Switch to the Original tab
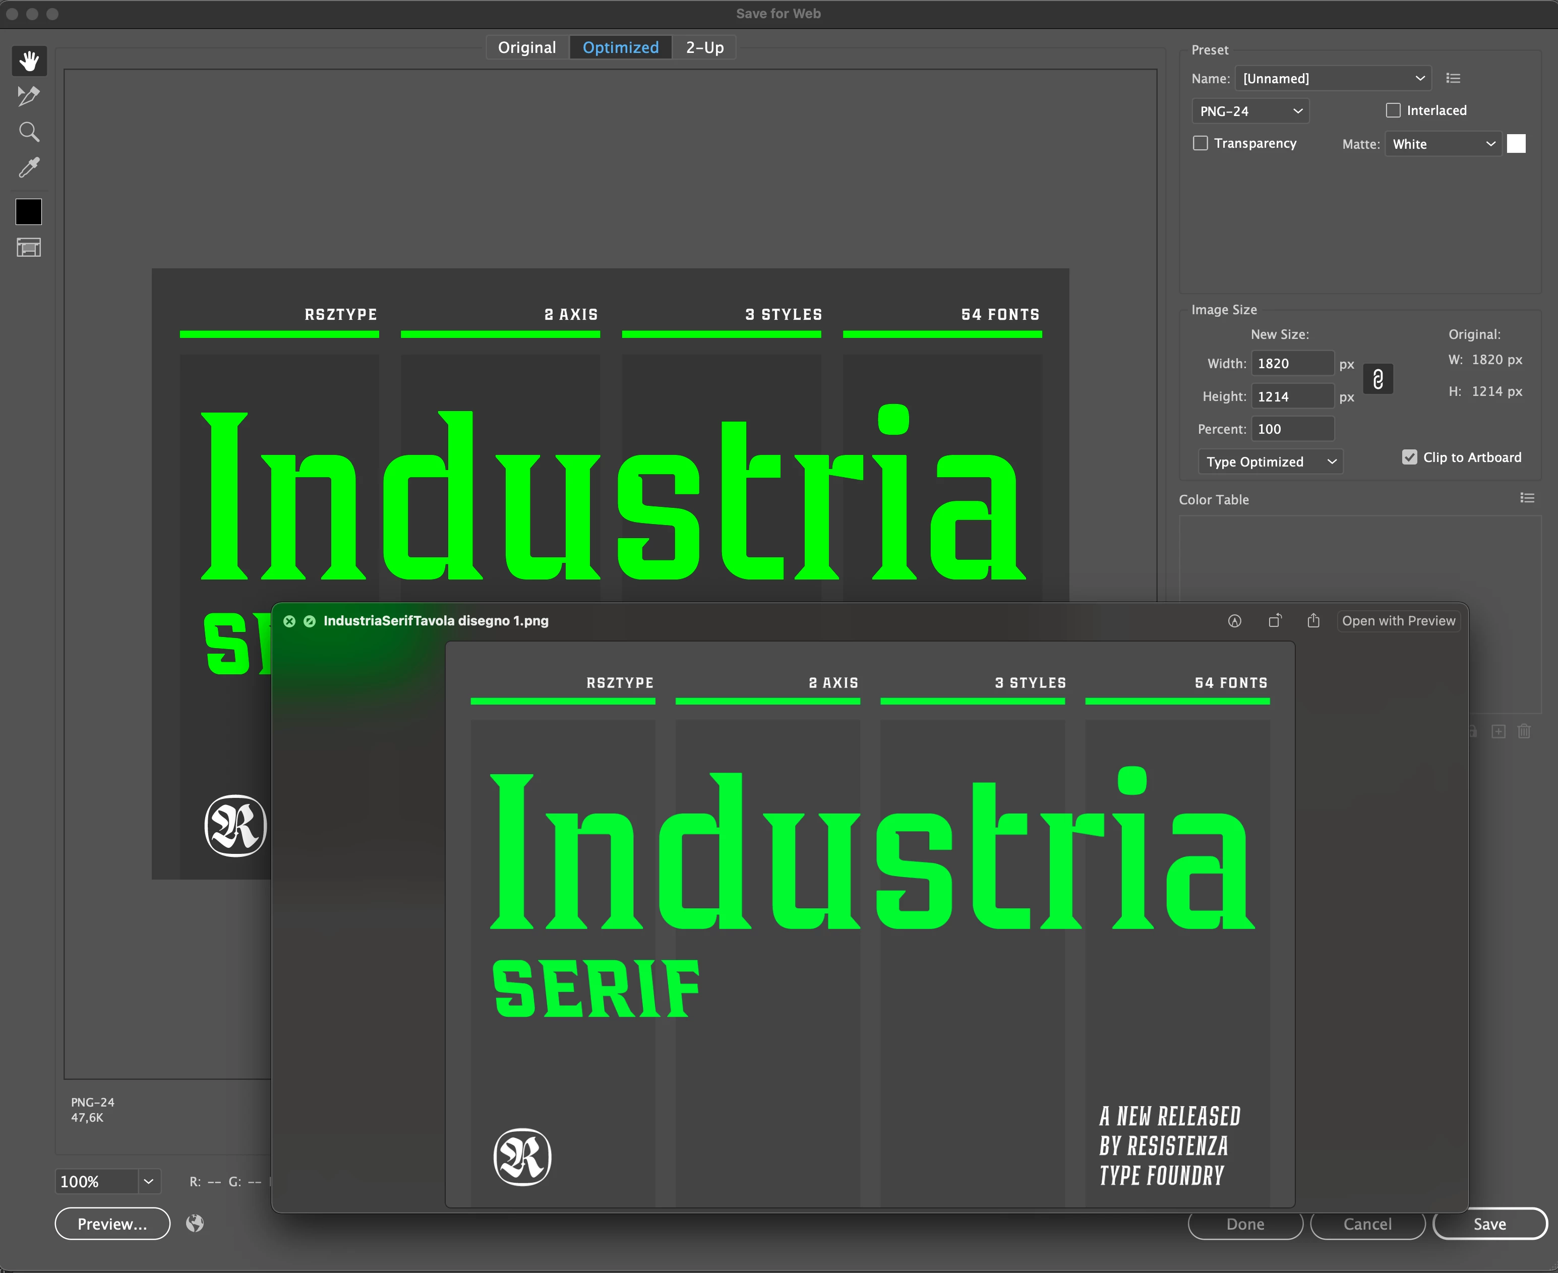This screenshot has height=1273, width=1558. pyautogui.click(x=526, y=48)
